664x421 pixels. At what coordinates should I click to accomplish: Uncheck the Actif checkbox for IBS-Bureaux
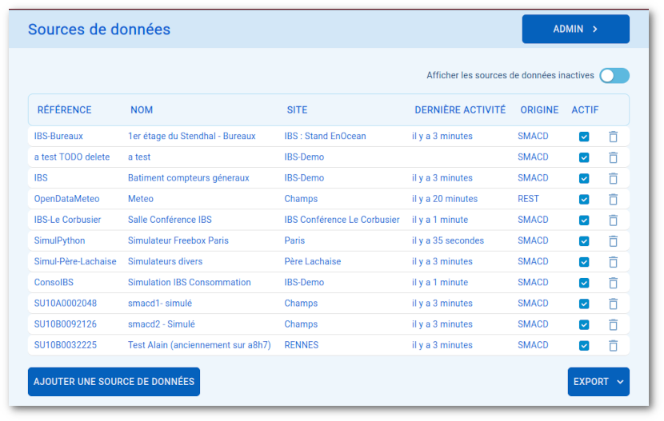point(584,137)
